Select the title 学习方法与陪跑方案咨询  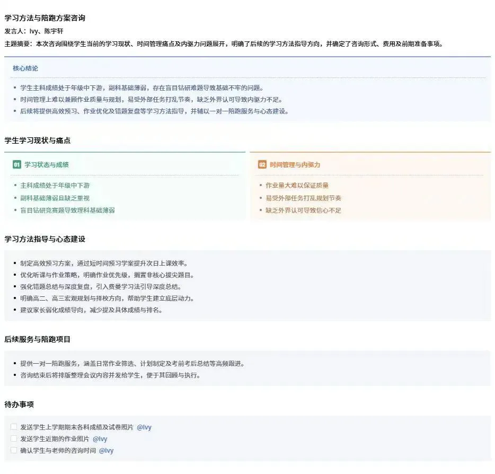[x=45, y=18]
